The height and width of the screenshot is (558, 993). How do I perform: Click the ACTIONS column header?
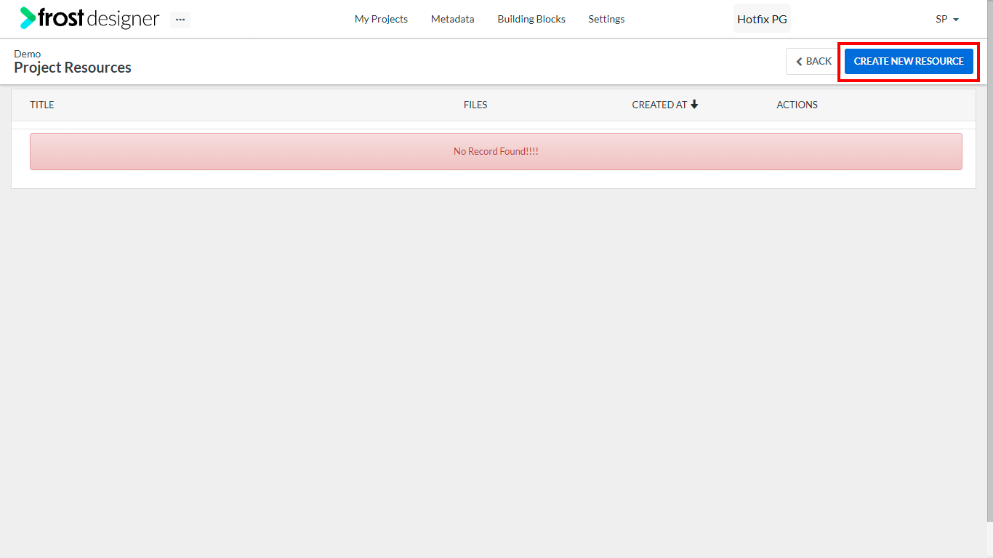[797, 105]
